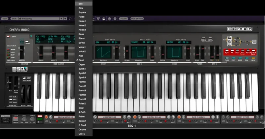
Task: Click the HIDE EXTRAS button
Action: 137,19
